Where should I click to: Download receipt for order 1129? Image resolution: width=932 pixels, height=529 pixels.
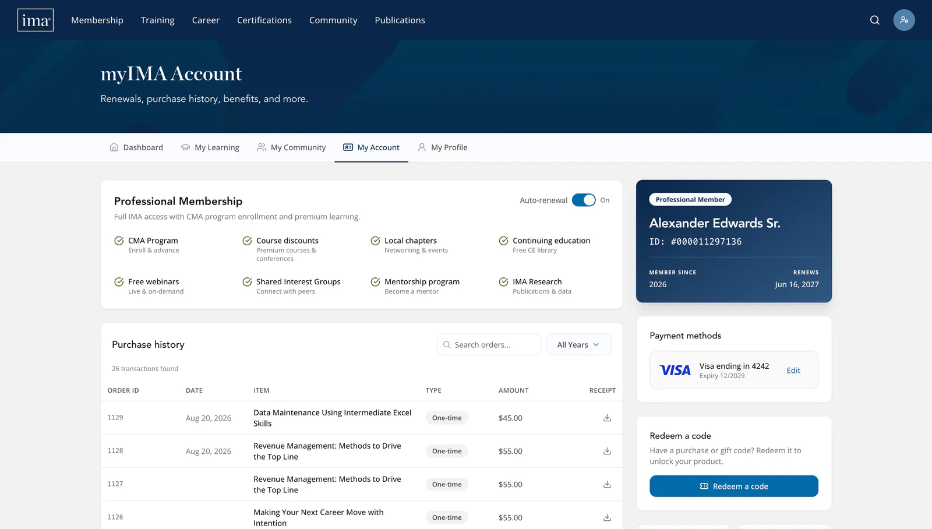pyautogui.click(x=607, y=418)
